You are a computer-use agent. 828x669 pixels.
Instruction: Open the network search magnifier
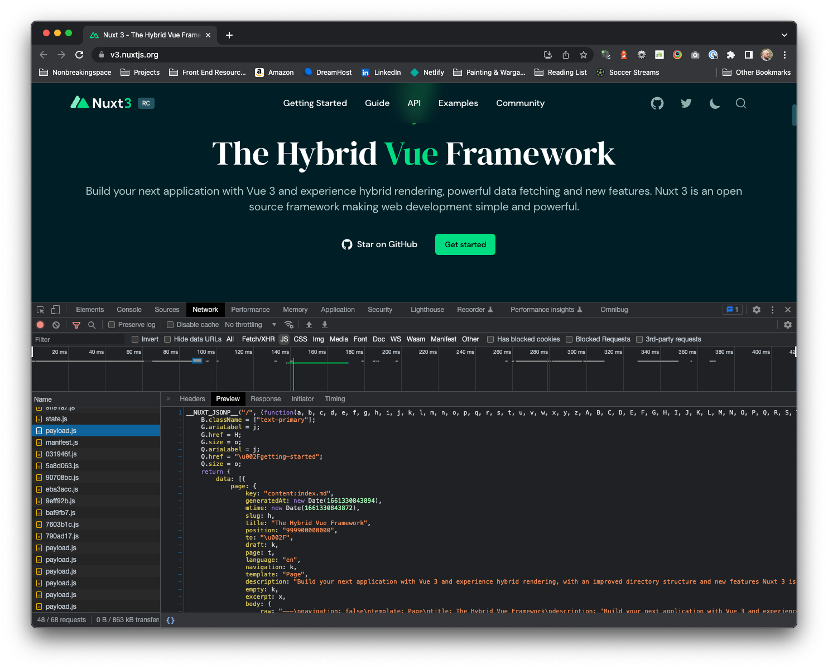(92, 324)
